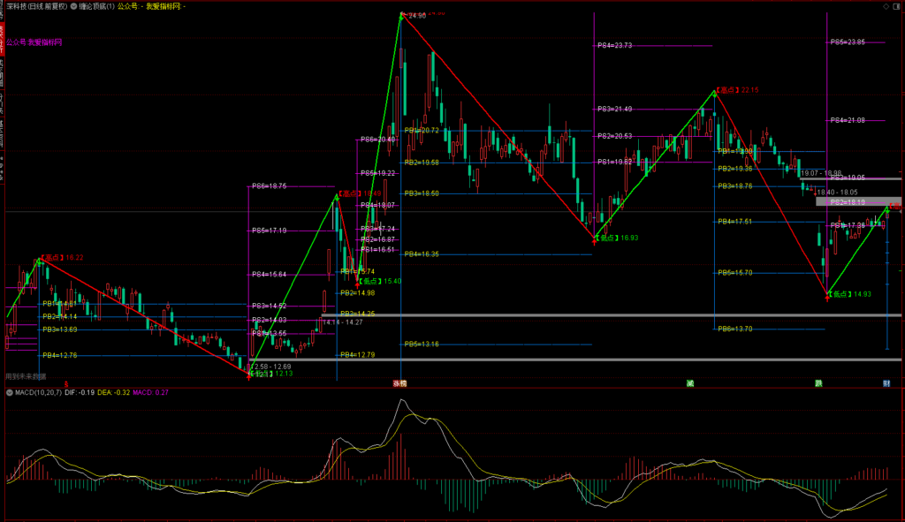
Task: Click the PB3=18.76 level label
Action: point(735,186)
